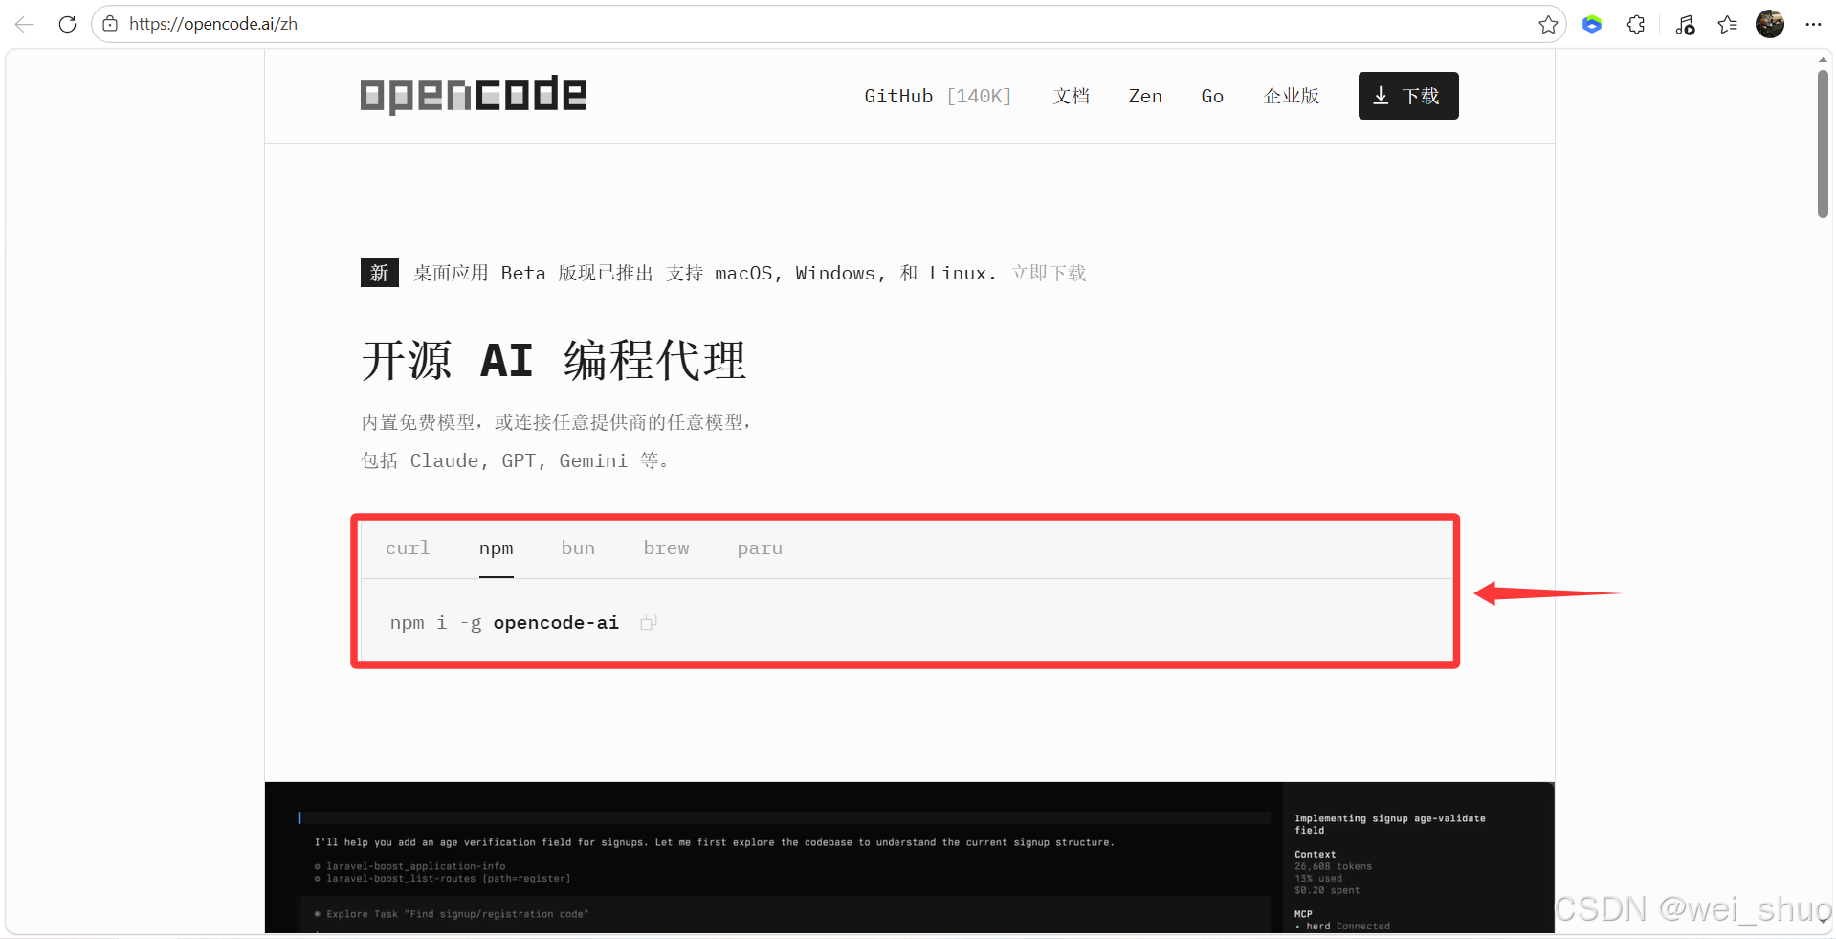Viewport: 1836px width, 939px height.
Task: Open the 企业版 enterprise link
Action: click(x=1292, y=96)
